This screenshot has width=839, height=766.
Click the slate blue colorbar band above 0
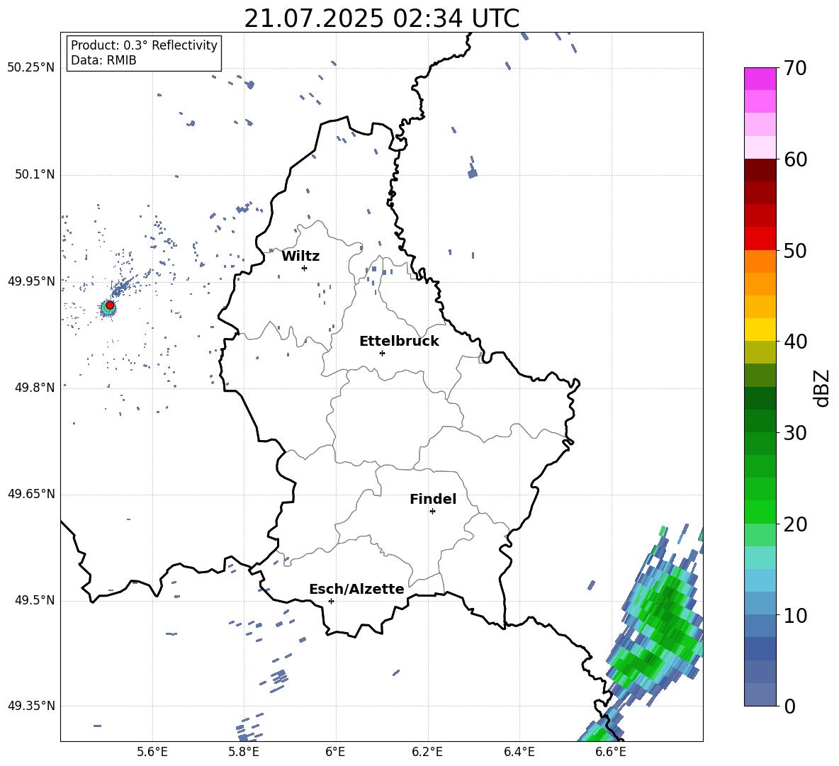pos(760,694)
